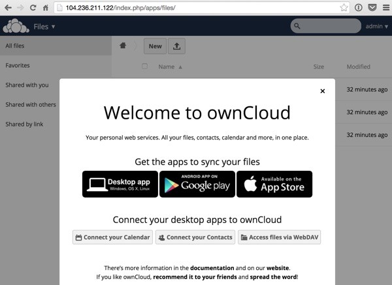Click the browser forward arrow
The width and height of the screenshot is (392, 285).
(x=20, y=8)
